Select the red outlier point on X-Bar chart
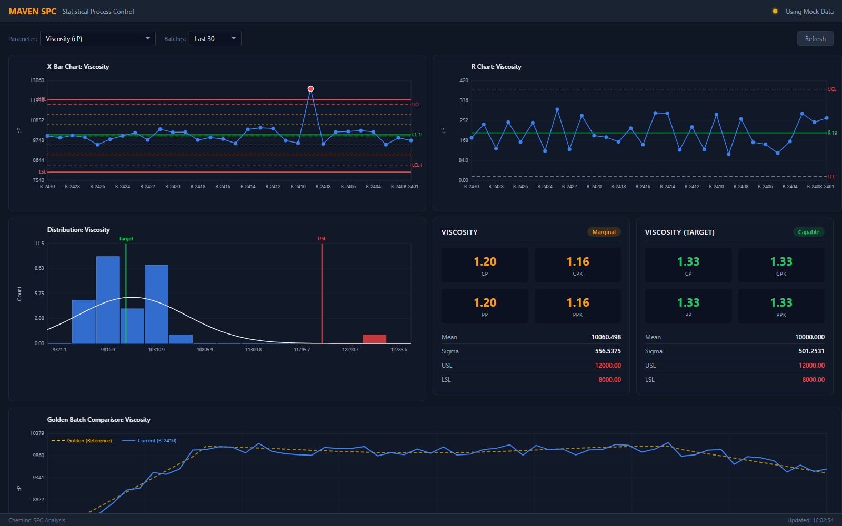 click(x=310, y=88)
